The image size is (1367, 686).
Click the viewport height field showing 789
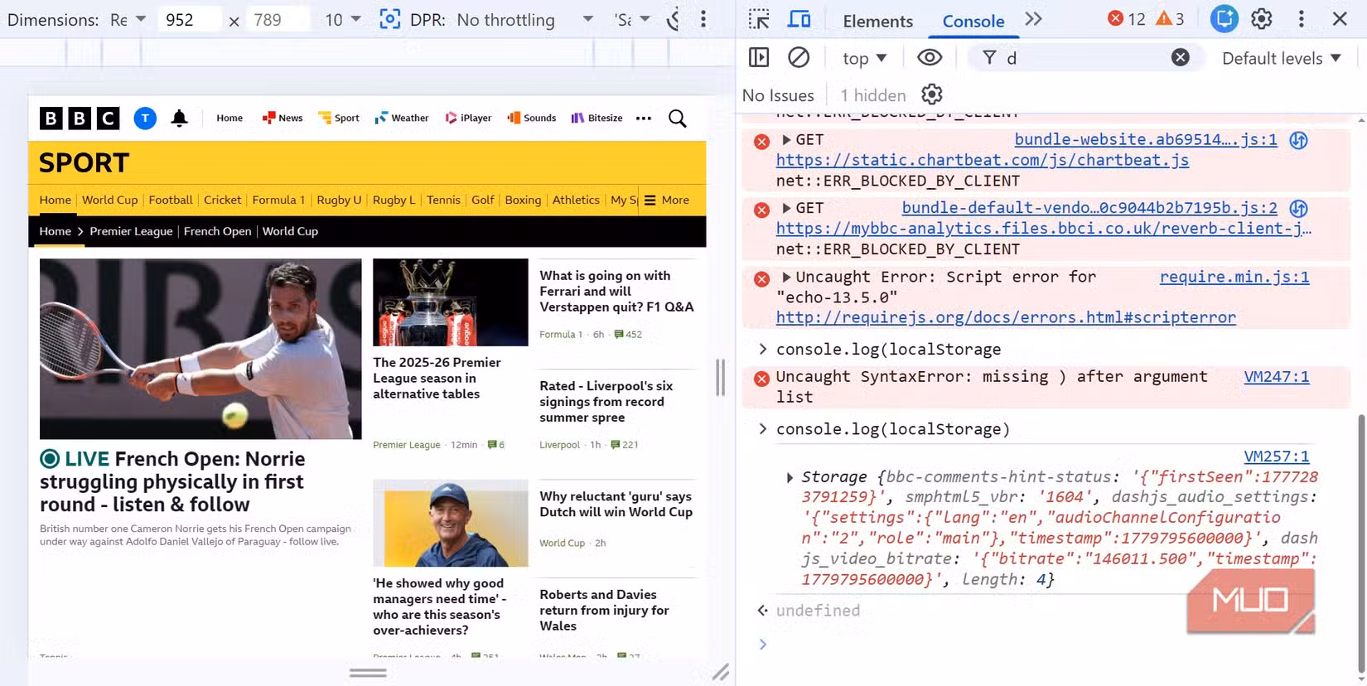tap(278, 19)
